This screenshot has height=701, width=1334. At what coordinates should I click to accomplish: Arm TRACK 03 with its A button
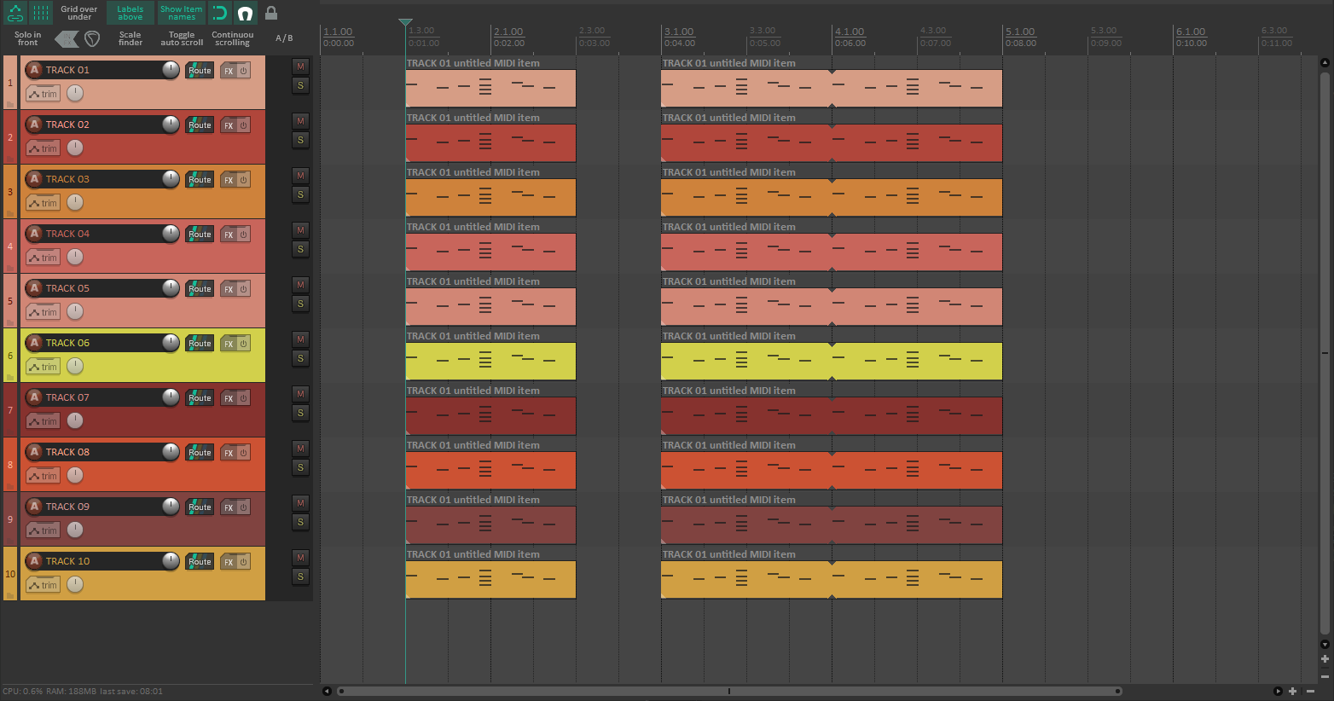pos(34,179)
